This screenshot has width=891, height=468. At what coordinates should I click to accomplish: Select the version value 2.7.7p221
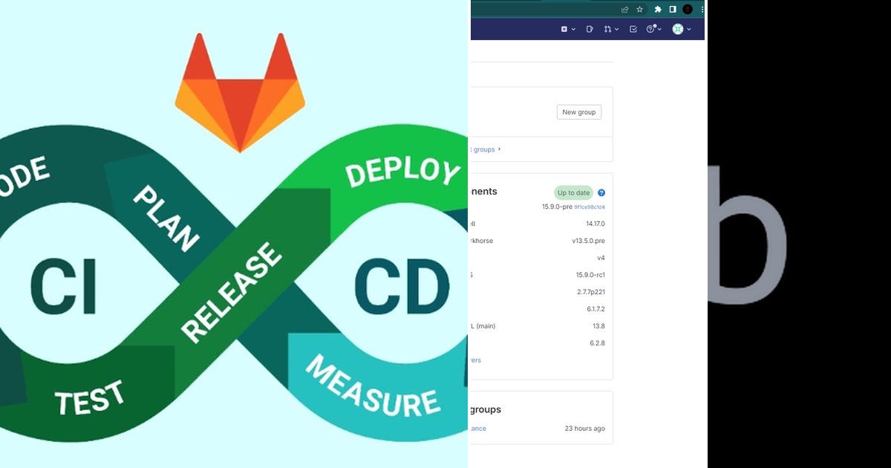point(591,292)
